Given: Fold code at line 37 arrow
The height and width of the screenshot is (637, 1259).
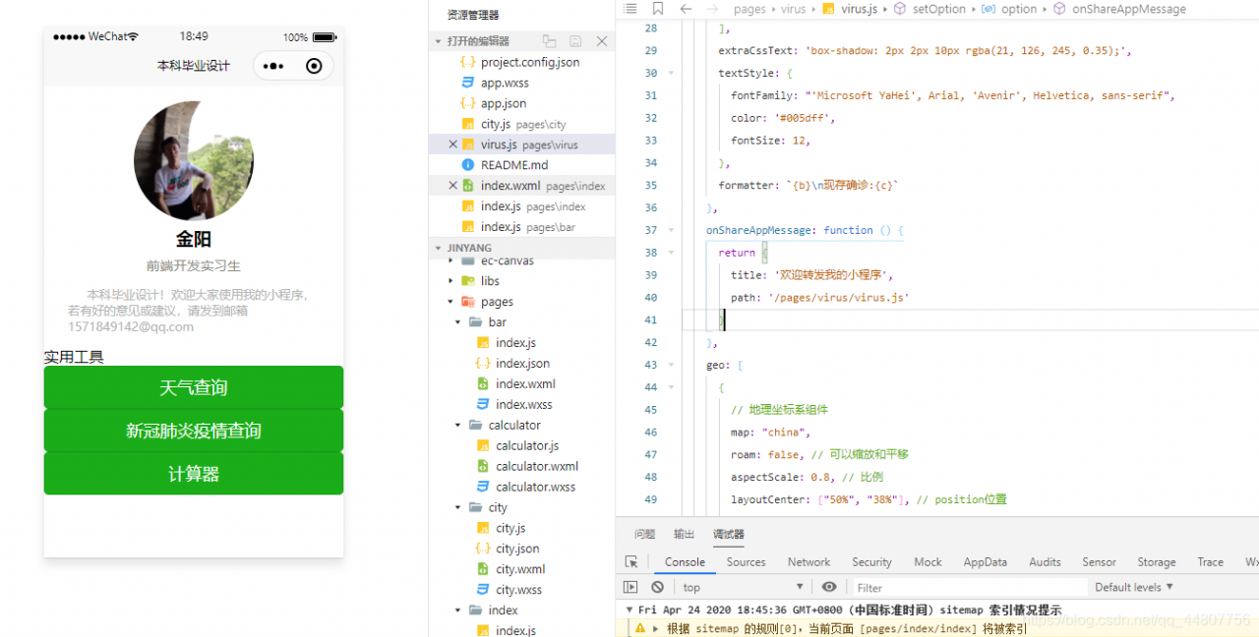Looking at the screenshot, I should [672, 231].
